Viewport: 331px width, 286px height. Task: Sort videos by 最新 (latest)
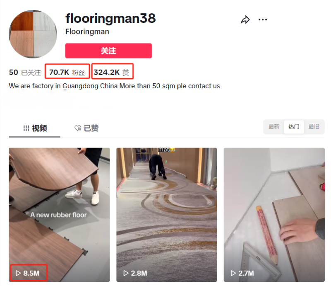pyautogui.click(x=274, y=127)
